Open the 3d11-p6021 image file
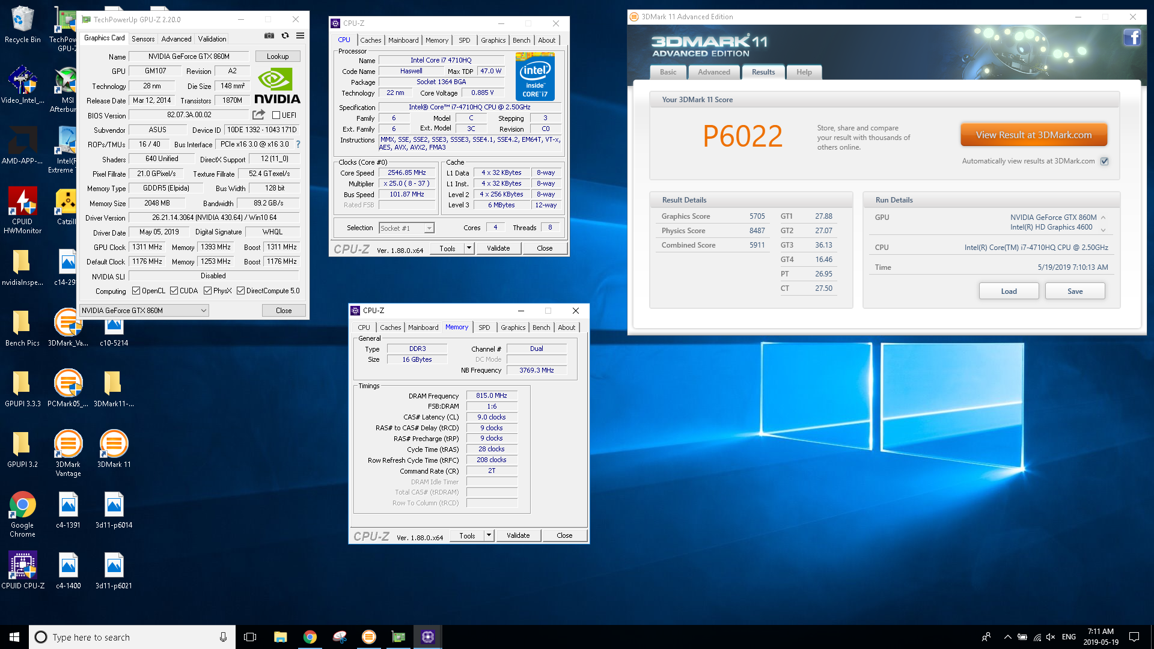 coord(114,570)
